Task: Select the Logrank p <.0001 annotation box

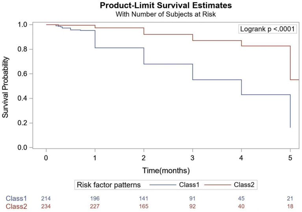Action: point(267,29)
